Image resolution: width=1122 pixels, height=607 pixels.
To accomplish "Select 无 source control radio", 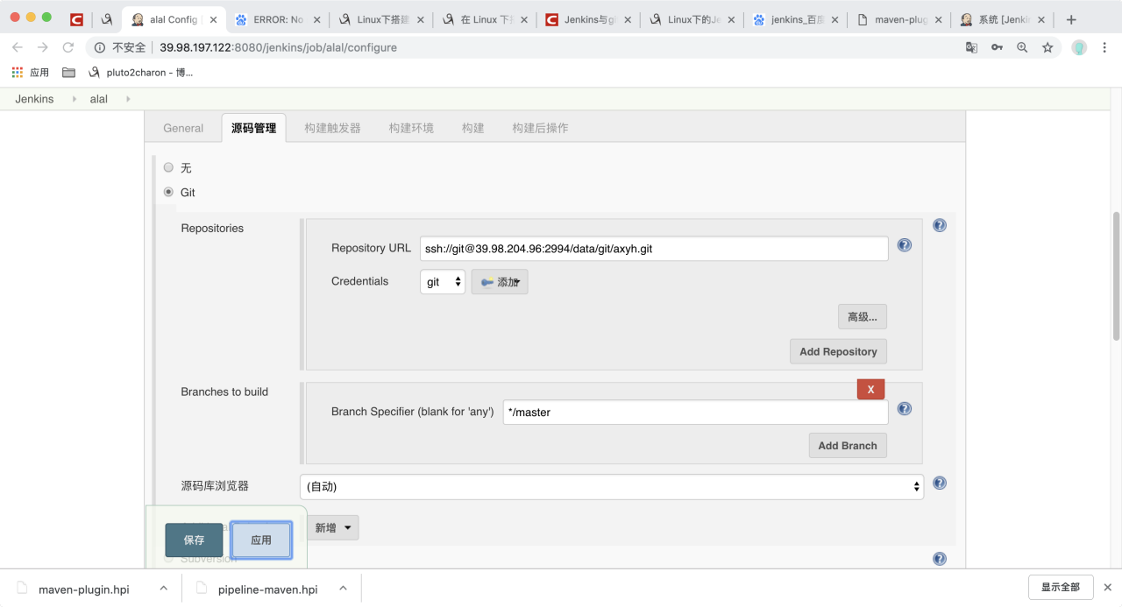I will tap(169, 167).
